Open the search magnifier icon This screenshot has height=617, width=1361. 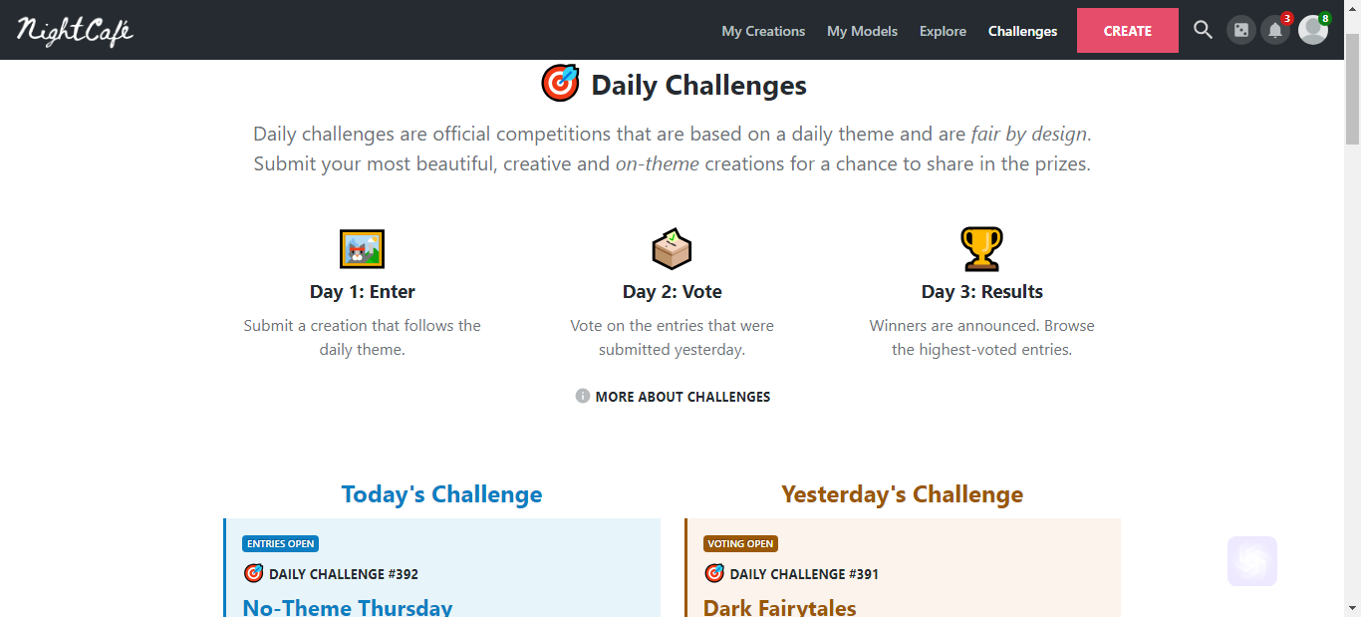pos(1203,30)
